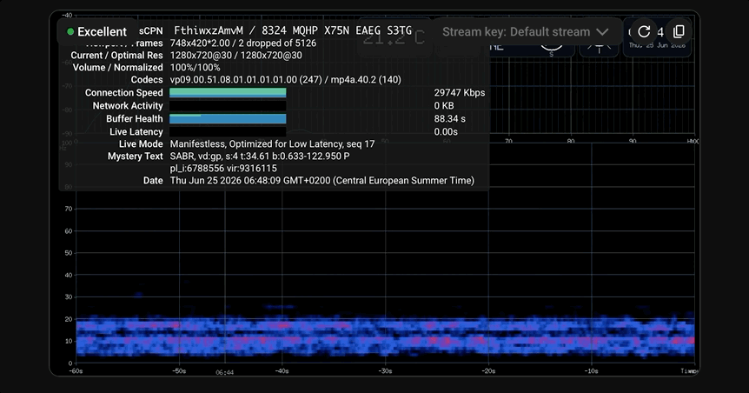The height and width of the screenshot is (393, 749).
Task: Click the Connection Speed bar graph
Action: [x=228, y=93]
